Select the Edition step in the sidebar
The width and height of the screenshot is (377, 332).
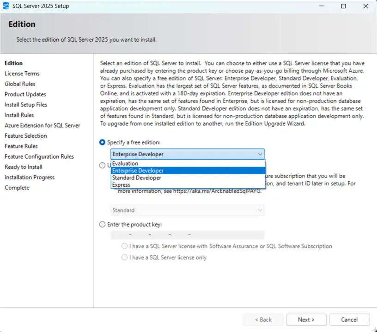pyautogui.click(x=14, y=63)
